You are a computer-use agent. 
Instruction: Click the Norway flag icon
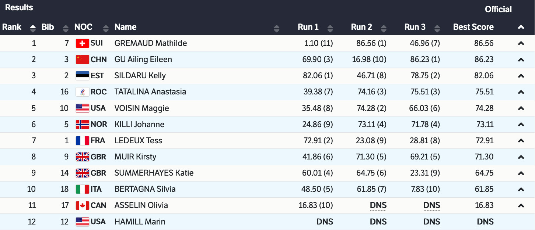point(82,124)
